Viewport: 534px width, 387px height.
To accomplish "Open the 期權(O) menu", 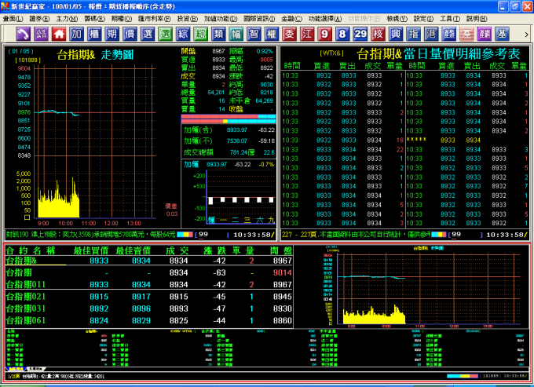I will coord(121,19).
